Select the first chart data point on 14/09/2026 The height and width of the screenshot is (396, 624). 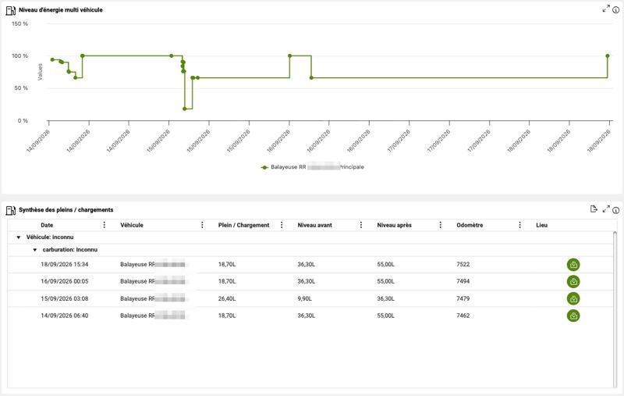pos(52,60)
